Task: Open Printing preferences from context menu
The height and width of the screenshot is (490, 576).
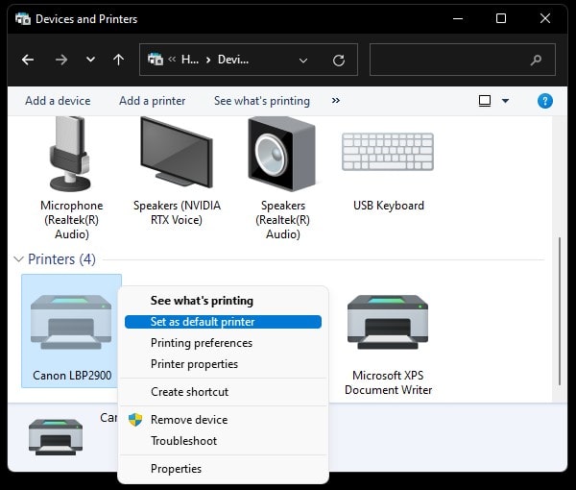Action: pyautogui.click(x=224, y=343)
